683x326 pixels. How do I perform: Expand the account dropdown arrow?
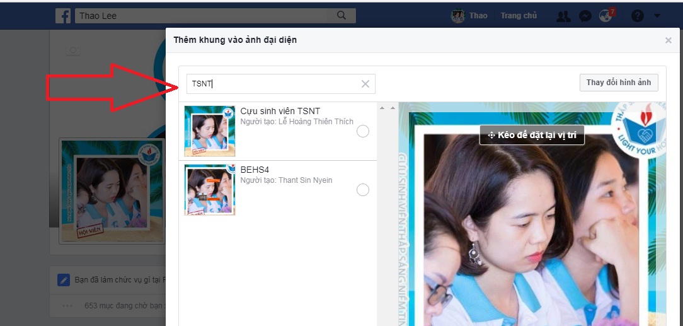coord(657,16)
